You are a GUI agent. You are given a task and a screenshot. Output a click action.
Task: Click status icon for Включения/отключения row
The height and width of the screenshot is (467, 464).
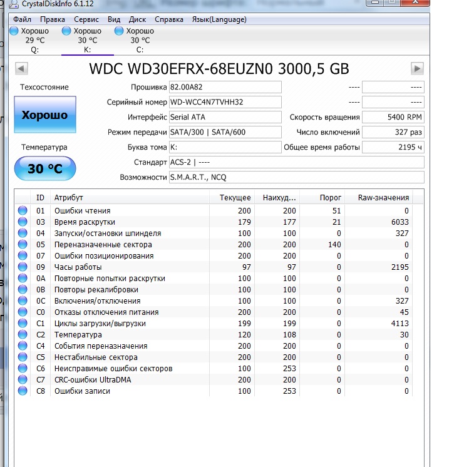coord(23,301)
